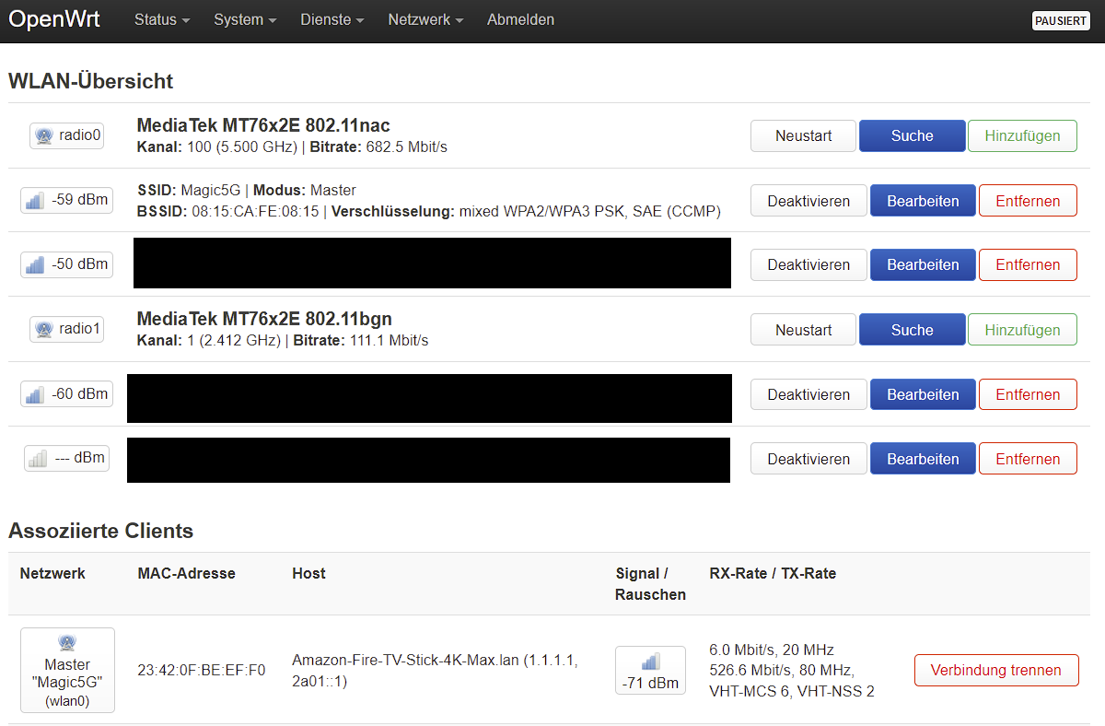Click Bearbeiten in the '--- dBm' row
This screenshot has height=726, width=1105.
point(923,458)
